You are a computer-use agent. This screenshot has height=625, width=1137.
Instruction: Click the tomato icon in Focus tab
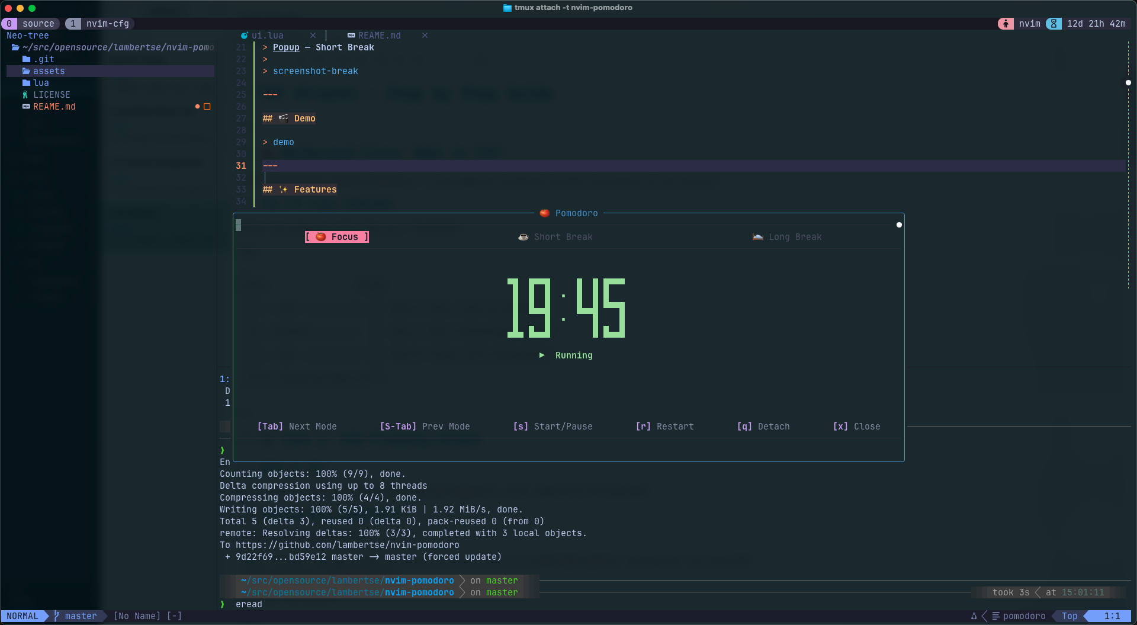321,237
